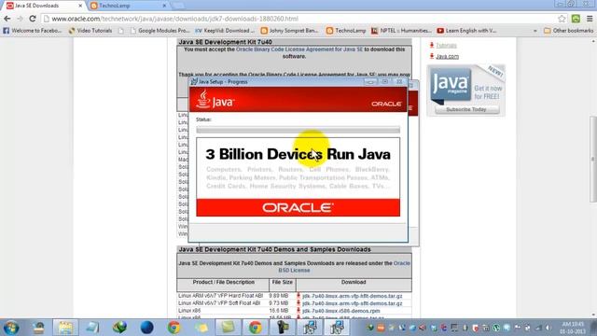Reload the Oracle page
597x336 pixels.
(33, 19)
